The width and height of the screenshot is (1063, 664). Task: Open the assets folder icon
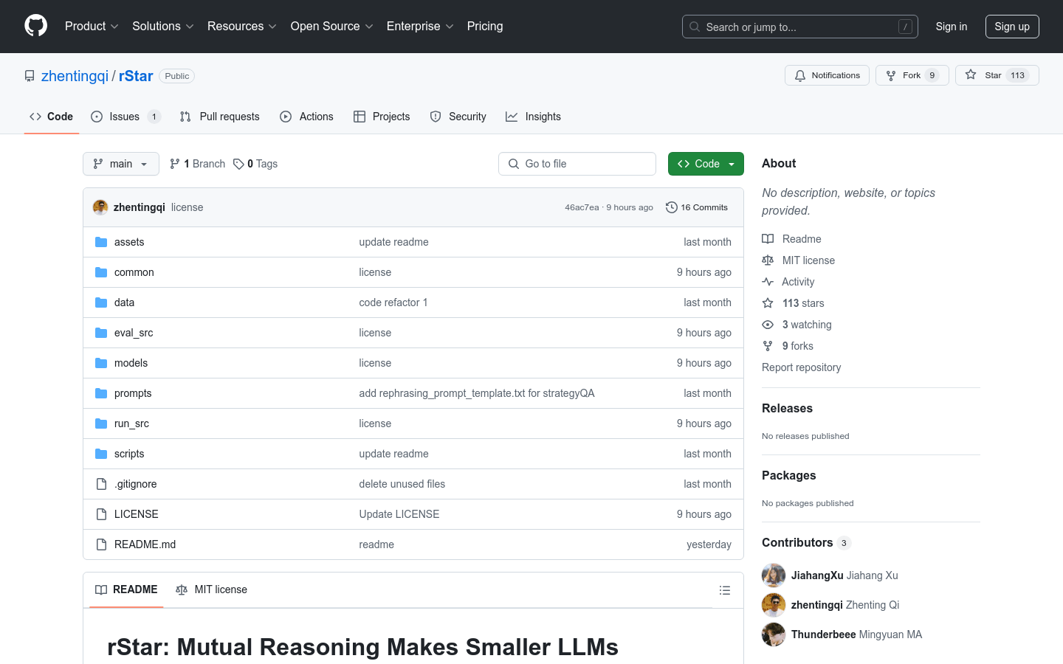point(101,242)
